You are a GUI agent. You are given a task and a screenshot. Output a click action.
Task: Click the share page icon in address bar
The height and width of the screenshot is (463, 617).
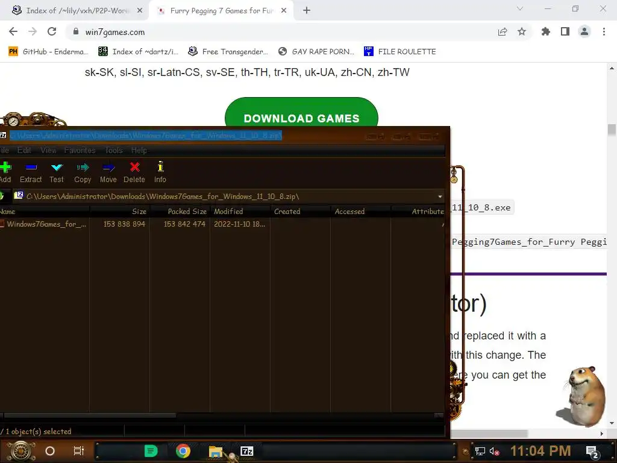(x=502, y=32)
